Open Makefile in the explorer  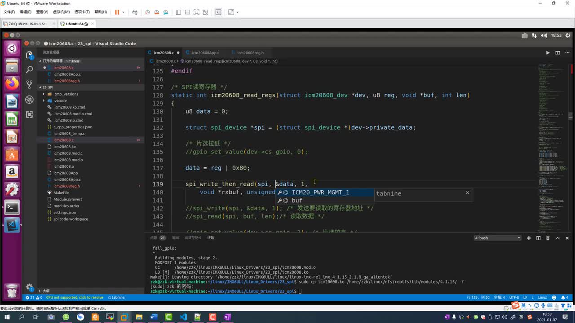61,193
